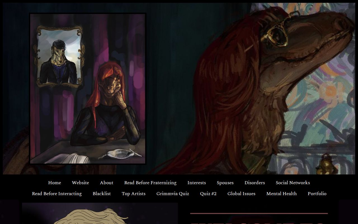
Task: Go to Global Issues page
Action: [x=241, y=193]
